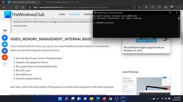Image resolution: width=183 pixels, height=102 pixels.
Task: Open the browser extensions icon
Action: click(x=153, y=7)
